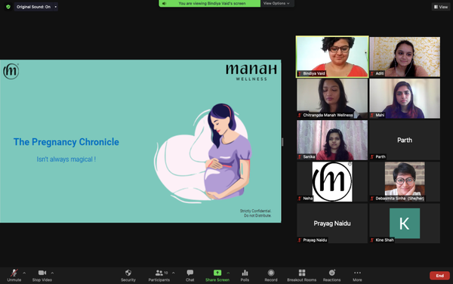Click 'You are viewing Bindiya Vaid's screen' banner
This screenshot has width=453, height=284.
click(212, 4)
